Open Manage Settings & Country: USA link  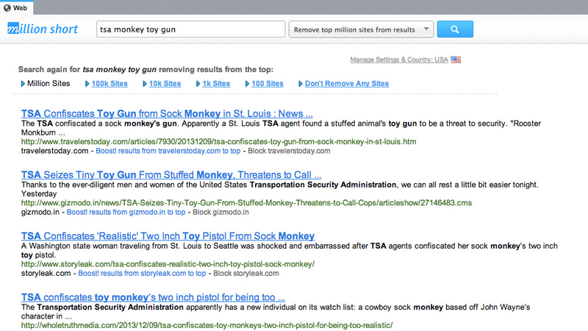pos(399,60)
